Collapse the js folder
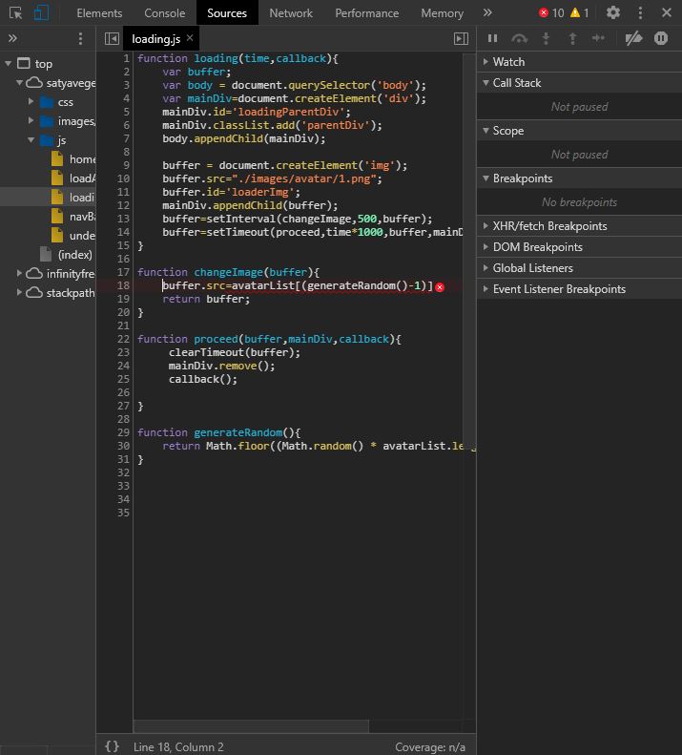The image size is (682, 755). coord(31,139)
